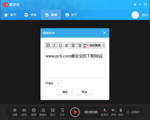
Task: Click the skin shirt icon in title bar
Action: (x=128, y=4)
